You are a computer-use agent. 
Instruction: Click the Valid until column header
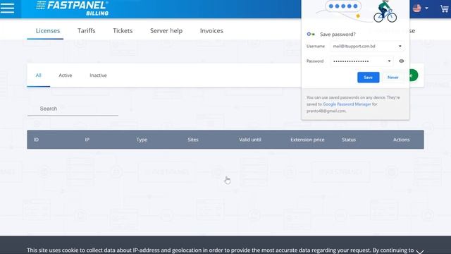[x=250, y=140]
